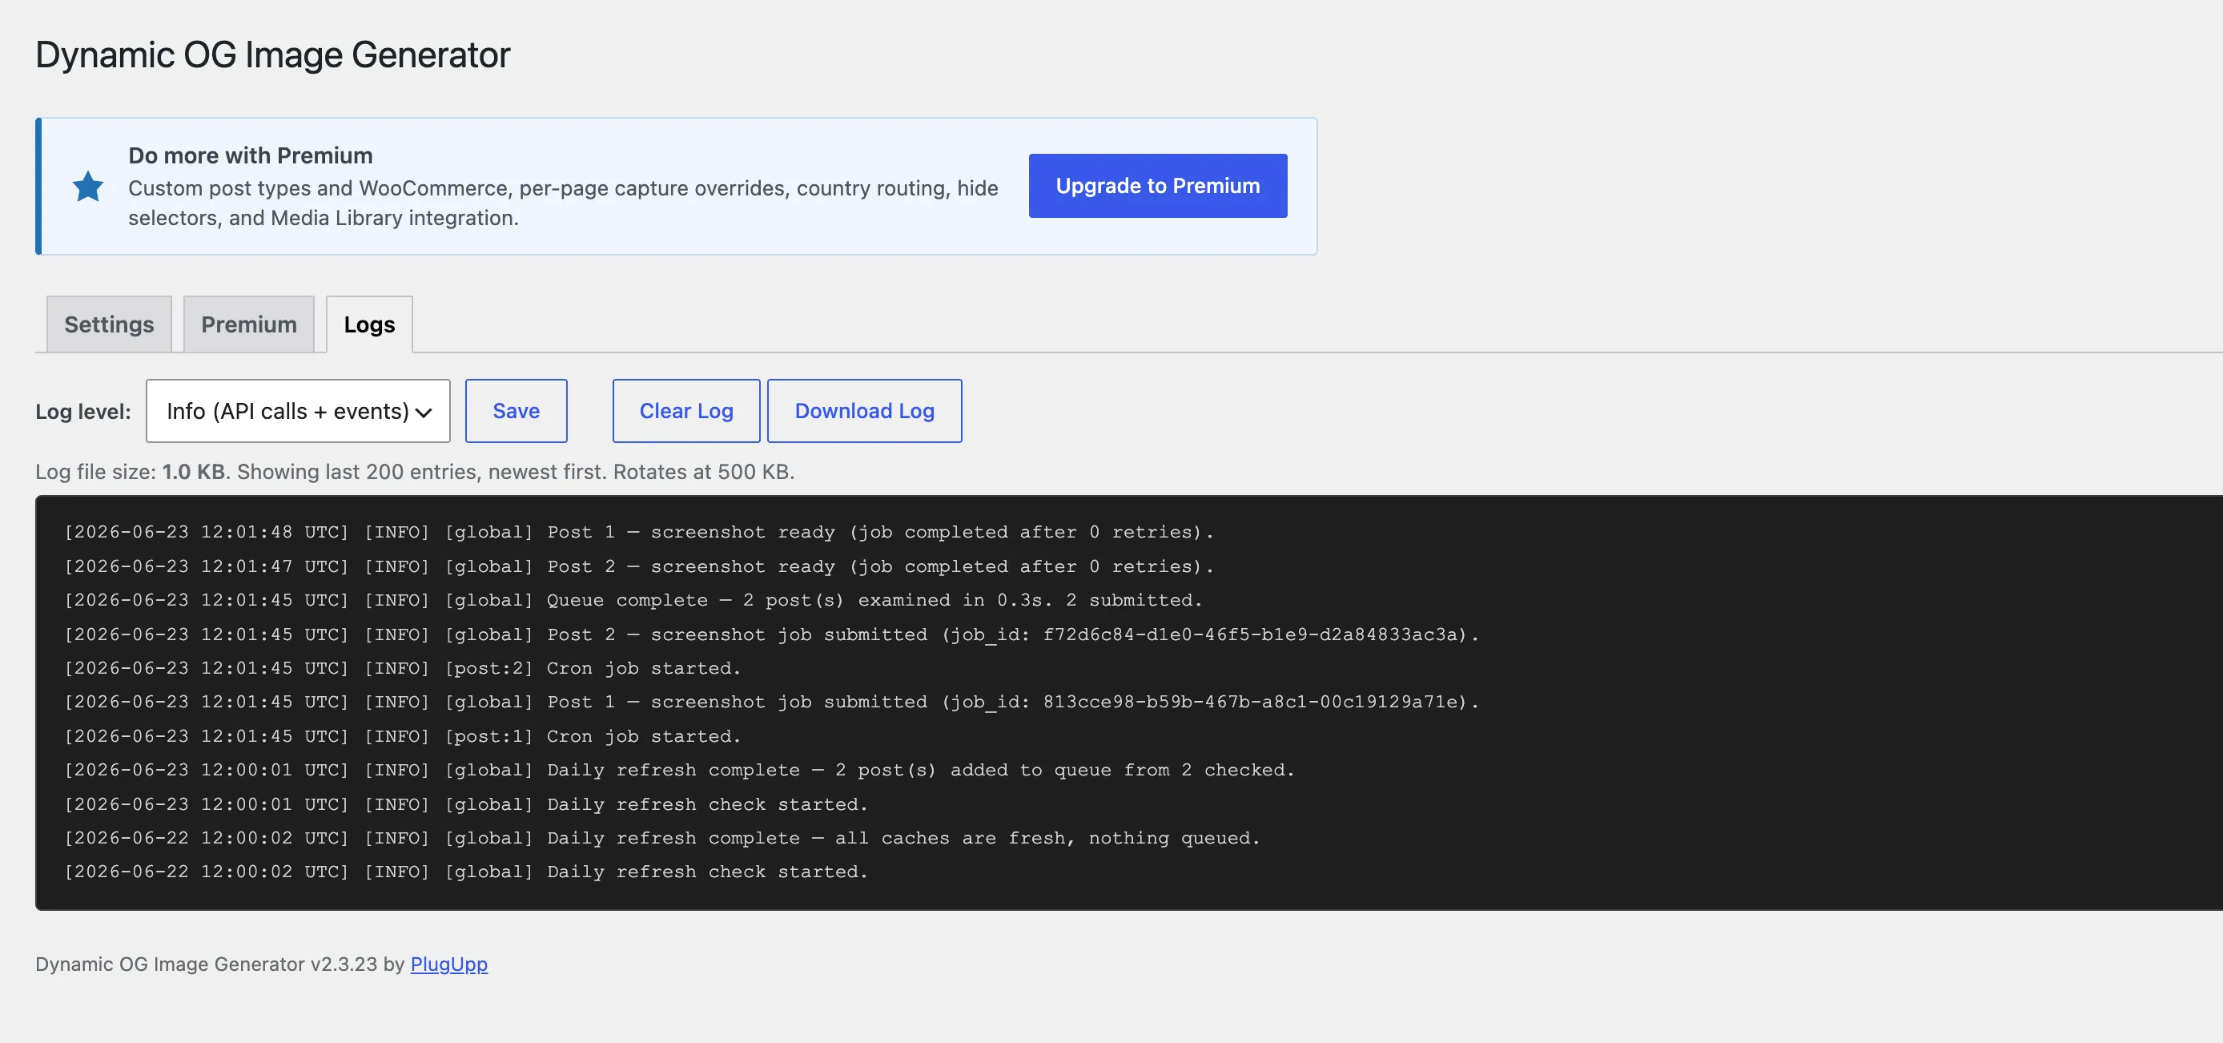This screenshot has height=1043, width=2223.
Task: Click the 'Queue complete — 2 post(s) examined' log line
Action: [633, 600]
